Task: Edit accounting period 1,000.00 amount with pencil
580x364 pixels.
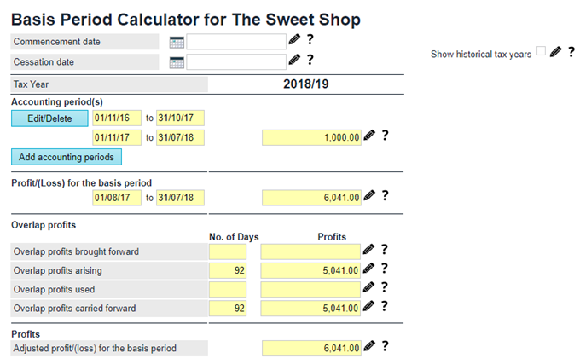Action: point(369,136)
